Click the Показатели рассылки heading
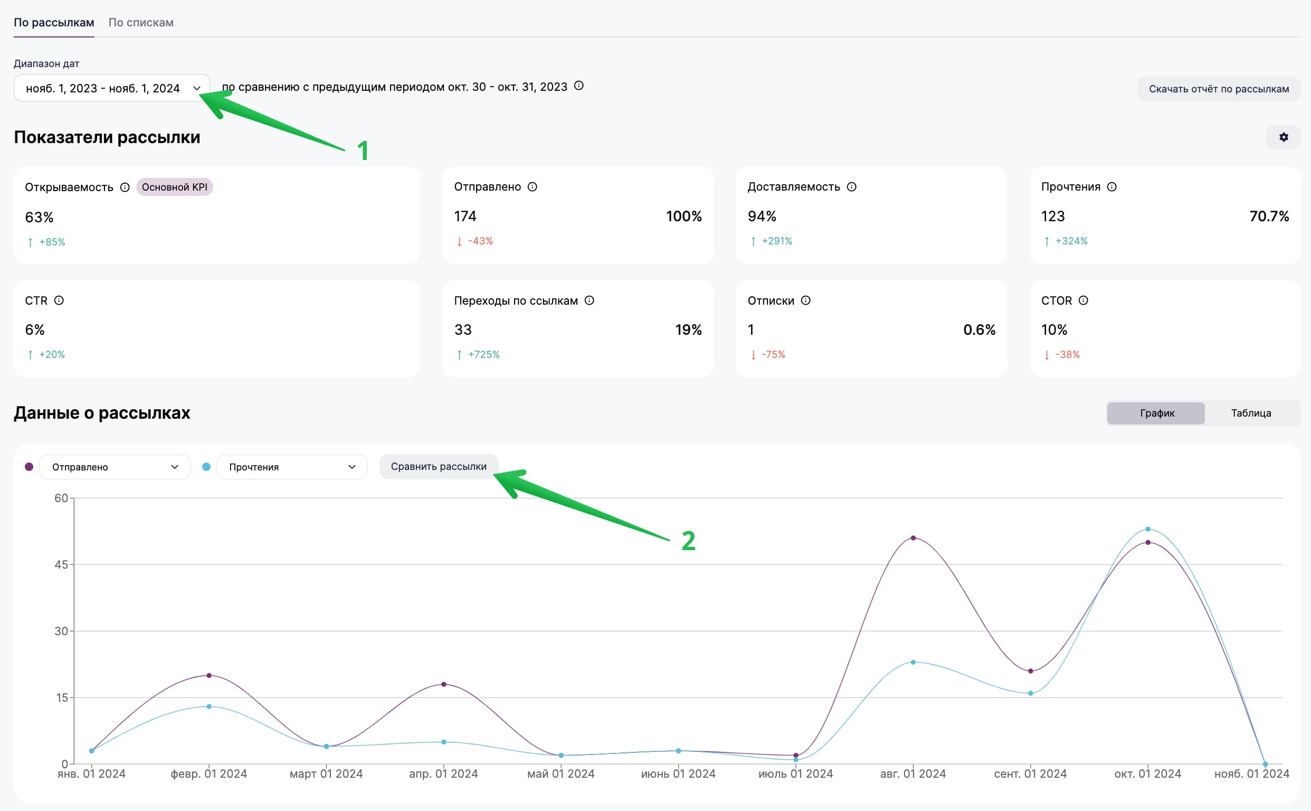1311x811 pixels. (x=107, y=137)
